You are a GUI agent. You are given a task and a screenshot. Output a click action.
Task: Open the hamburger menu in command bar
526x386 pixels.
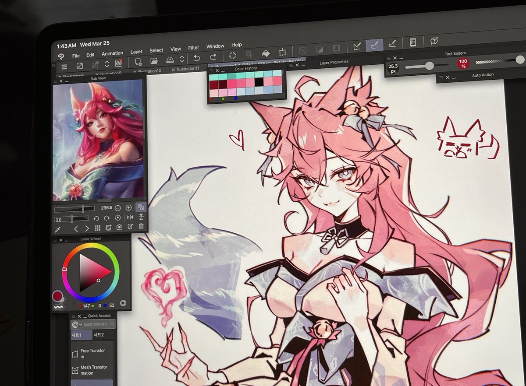click(x=64, y=67)
